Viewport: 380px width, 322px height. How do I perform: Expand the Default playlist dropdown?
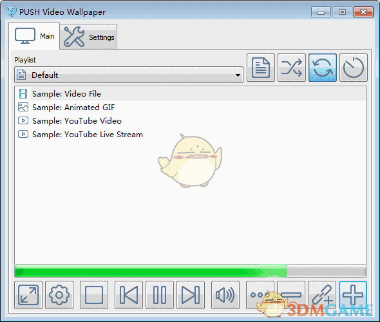tap(129, 75)
